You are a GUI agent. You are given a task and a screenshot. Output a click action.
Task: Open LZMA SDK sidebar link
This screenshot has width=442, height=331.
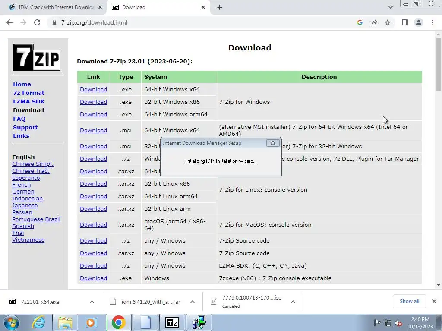(29, 101)
